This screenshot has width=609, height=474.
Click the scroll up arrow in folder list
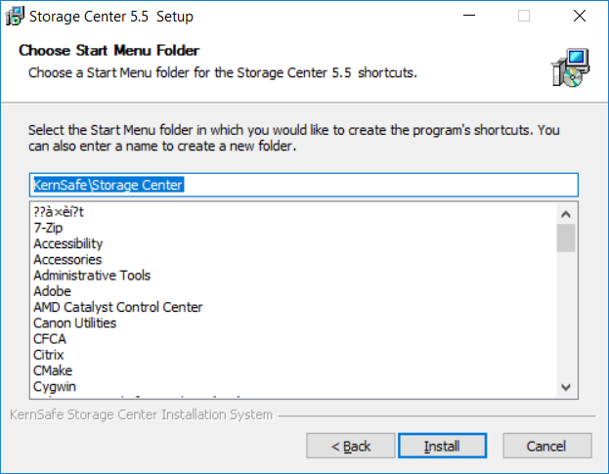click(566, 214)
